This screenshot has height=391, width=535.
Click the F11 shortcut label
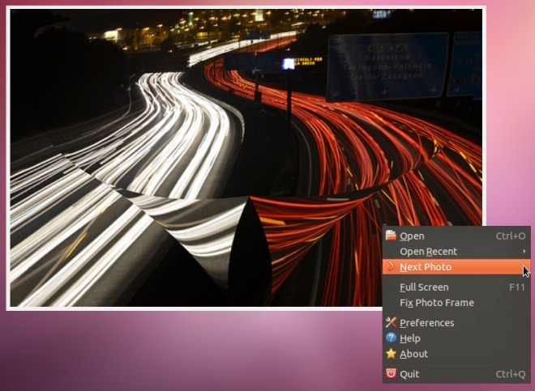pos(517,287)
